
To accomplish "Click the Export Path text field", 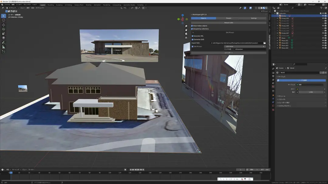I will (237, 43).
